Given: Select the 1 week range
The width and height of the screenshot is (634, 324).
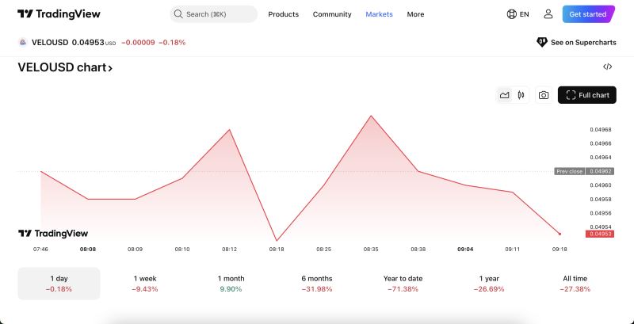Looking at the screenshot, I should 145,283.
